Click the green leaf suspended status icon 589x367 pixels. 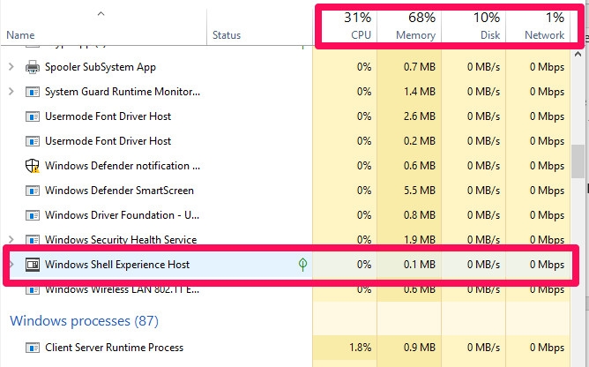coord(302,265)
